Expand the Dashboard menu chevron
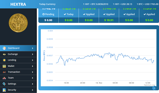This screenshot has width=159, height=93. [x=33, y=48]
